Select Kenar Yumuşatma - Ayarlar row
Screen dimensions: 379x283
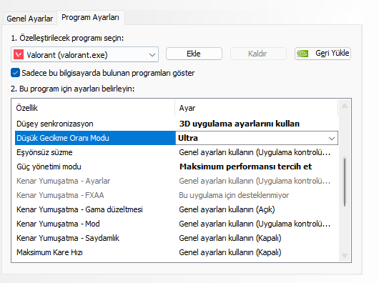tap(177, 181)
